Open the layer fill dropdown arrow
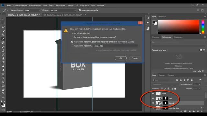This screenshot has height=116, width=207. [x=199, y=89]
